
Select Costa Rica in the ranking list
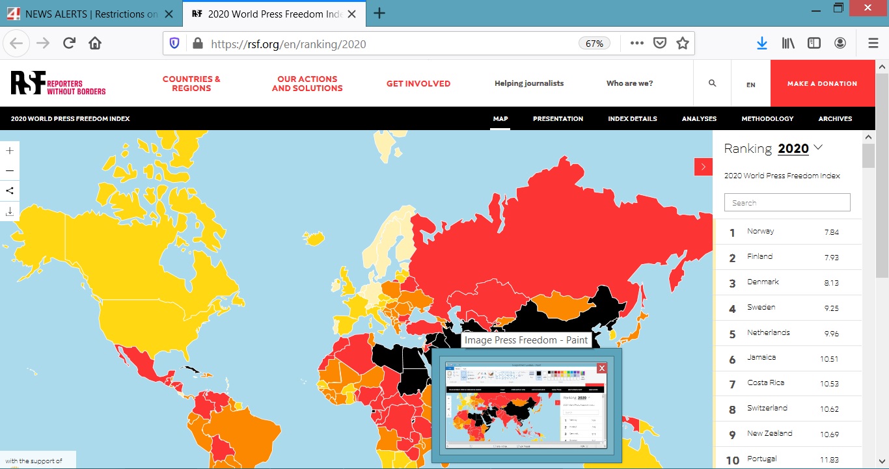(787, 383)
